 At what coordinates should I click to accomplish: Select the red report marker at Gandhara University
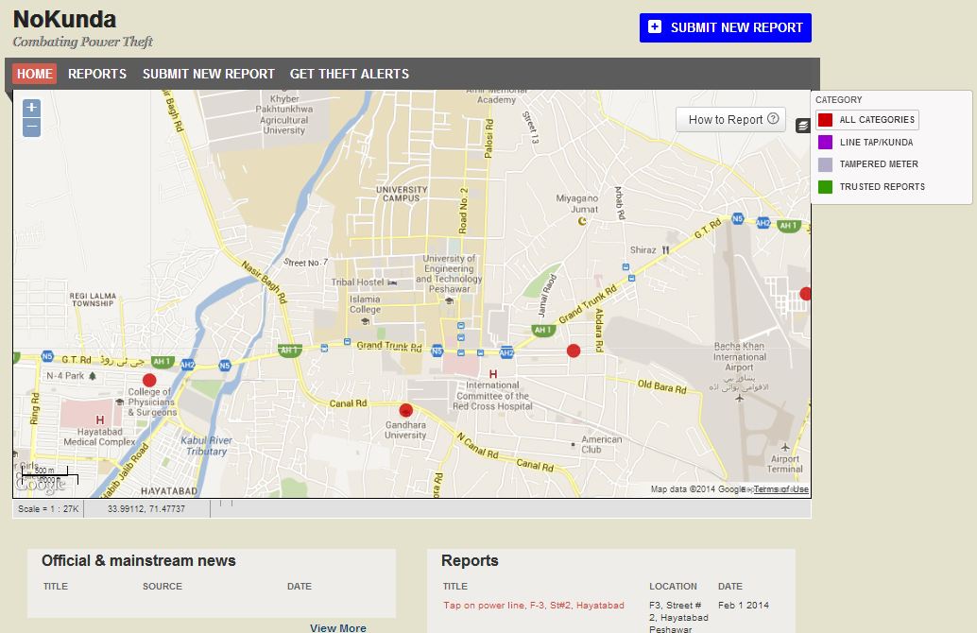[x=405, y=410]
